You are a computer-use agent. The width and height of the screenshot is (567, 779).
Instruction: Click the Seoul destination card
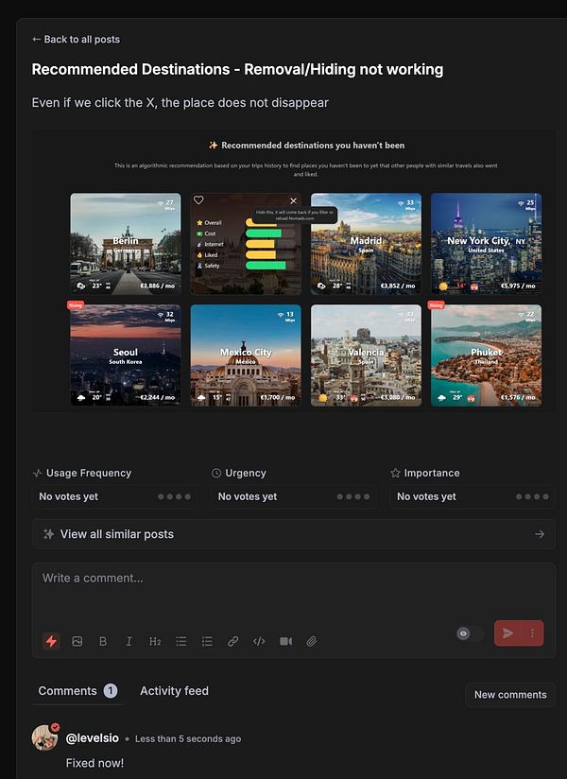(x=126, y=355)
